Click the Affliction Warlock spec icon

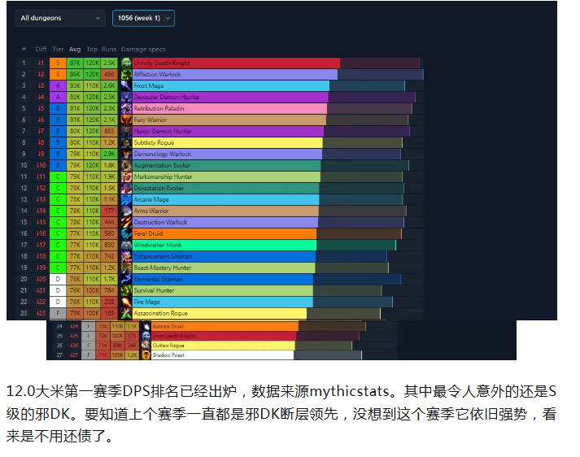tap(126, 74)
